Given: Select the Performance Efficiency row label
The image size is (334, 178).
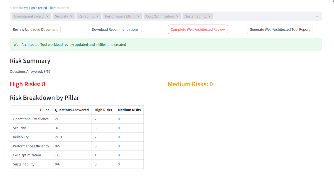Looking at the screenshot, I should (31, 146).
